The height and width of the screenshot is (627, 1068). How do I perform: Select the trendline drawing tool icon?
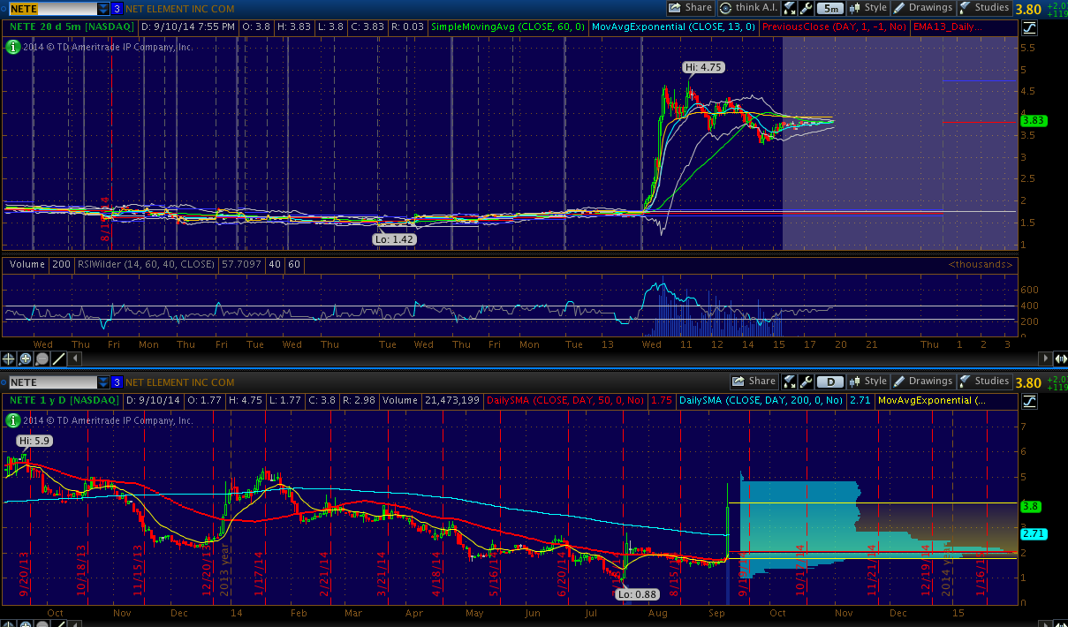click(58, 359)
